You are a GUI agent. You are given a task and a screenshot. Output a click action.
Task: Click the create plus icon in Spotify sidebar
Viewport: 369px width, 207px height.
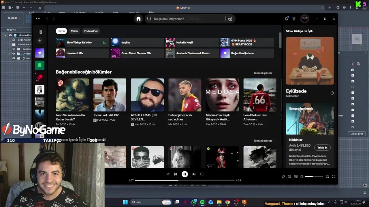coord(40,41)
